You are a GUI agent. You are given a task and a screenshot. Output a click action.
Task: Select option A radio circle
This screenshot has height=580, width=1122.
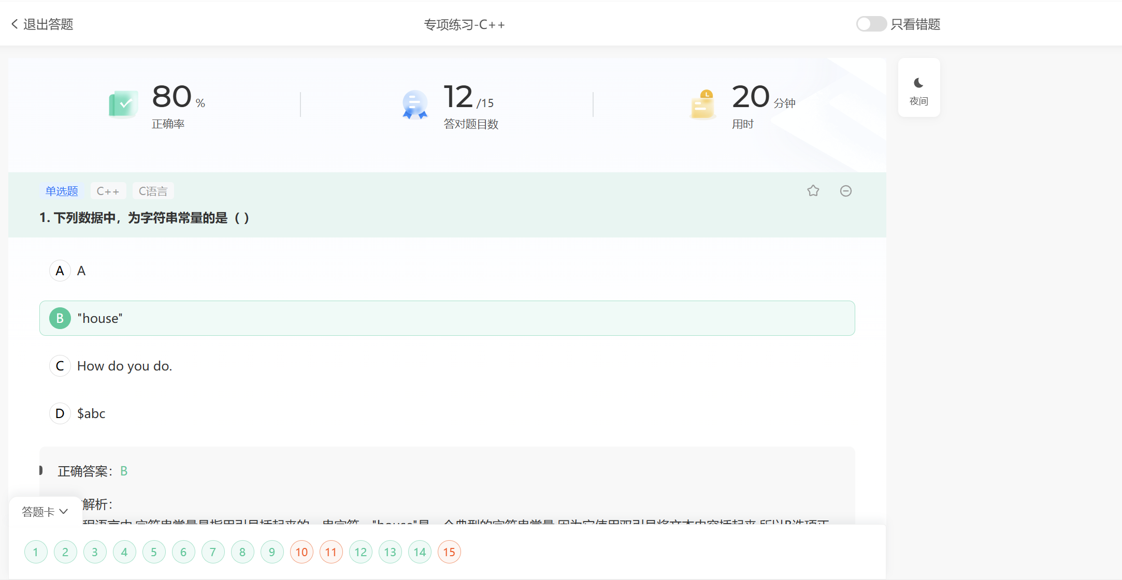pos(60,271)
